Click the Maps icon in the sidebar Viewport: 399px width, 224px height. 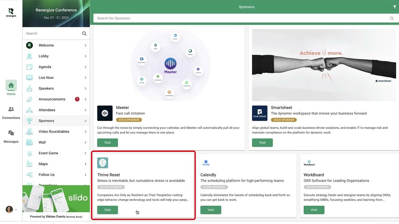[30, 164]
